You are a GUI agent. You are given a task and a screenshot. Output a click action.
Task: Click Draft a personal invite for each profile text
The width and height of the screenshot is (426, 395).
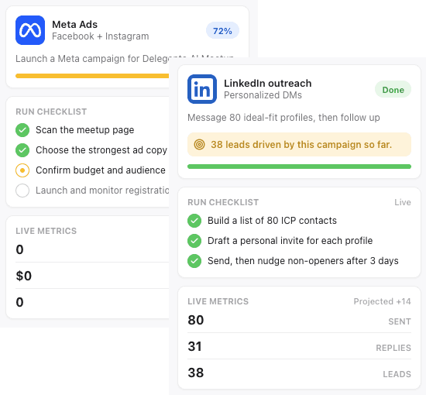click(290, 241)
